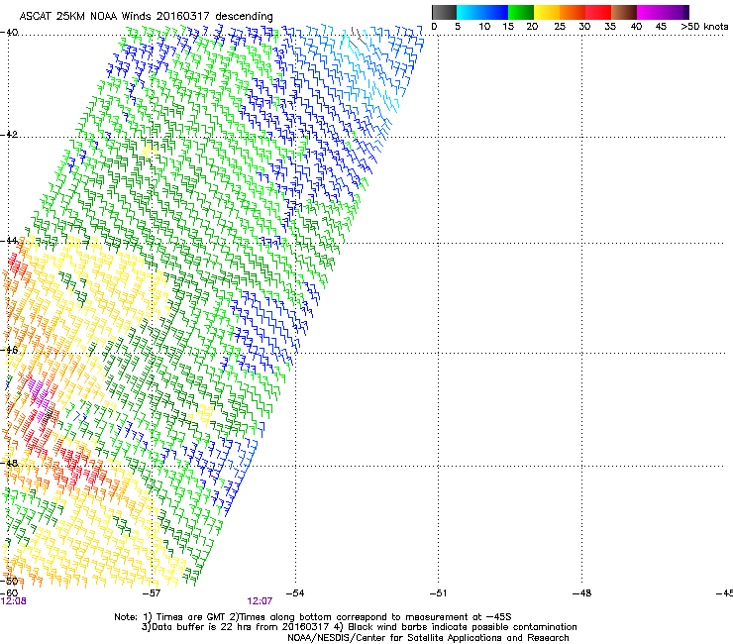733x644 pixels.
Task: Click the latitude label '-48'
Action: [x=9, y=463]
